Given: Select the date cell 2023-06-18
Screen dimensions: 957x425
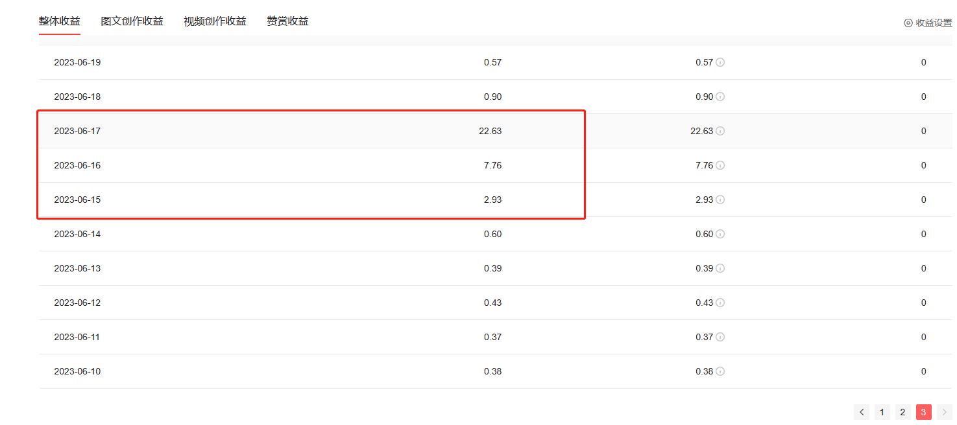Looking at the screenshot, I should (x=77, y=97).
